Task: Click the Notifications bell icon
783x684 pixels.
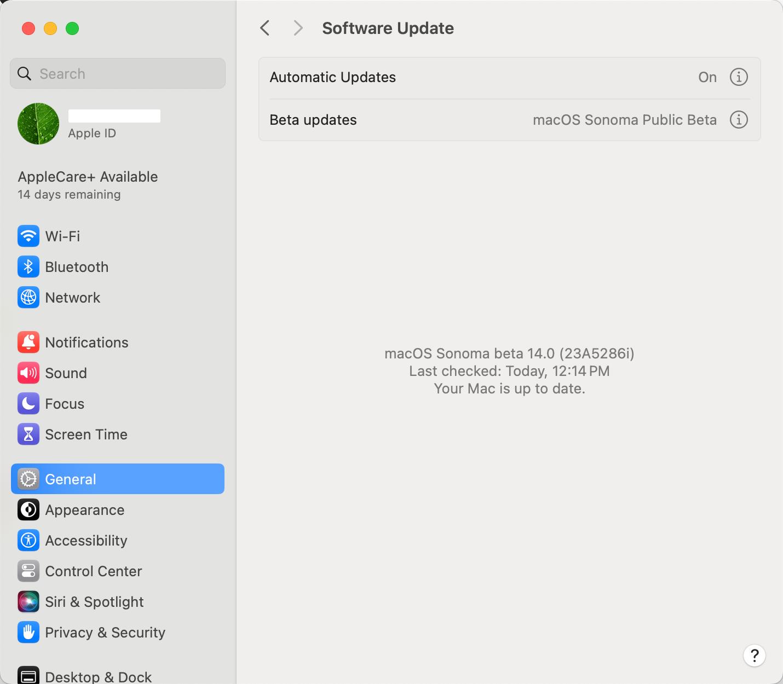Action: pyautogui.click(x=28, y=343)
